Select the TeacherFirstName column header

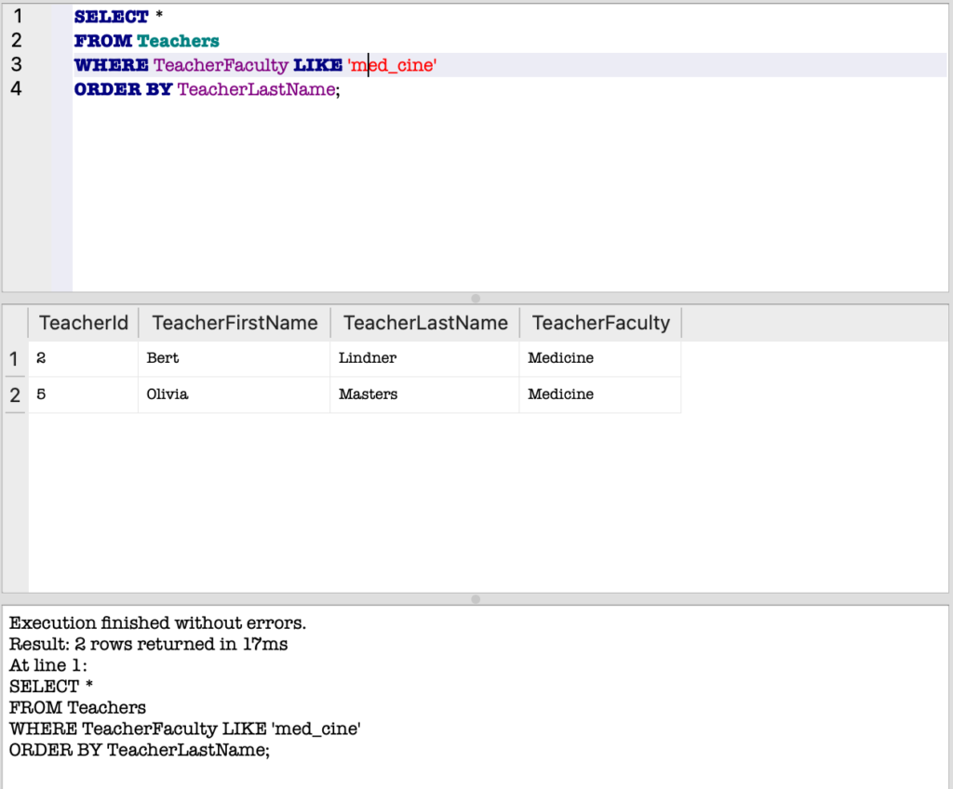tap(234, 322)
